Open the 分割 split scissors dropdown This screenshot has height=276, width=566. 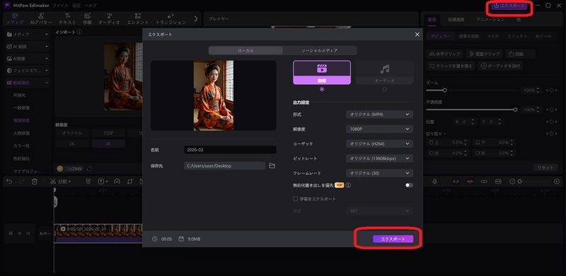60,181
